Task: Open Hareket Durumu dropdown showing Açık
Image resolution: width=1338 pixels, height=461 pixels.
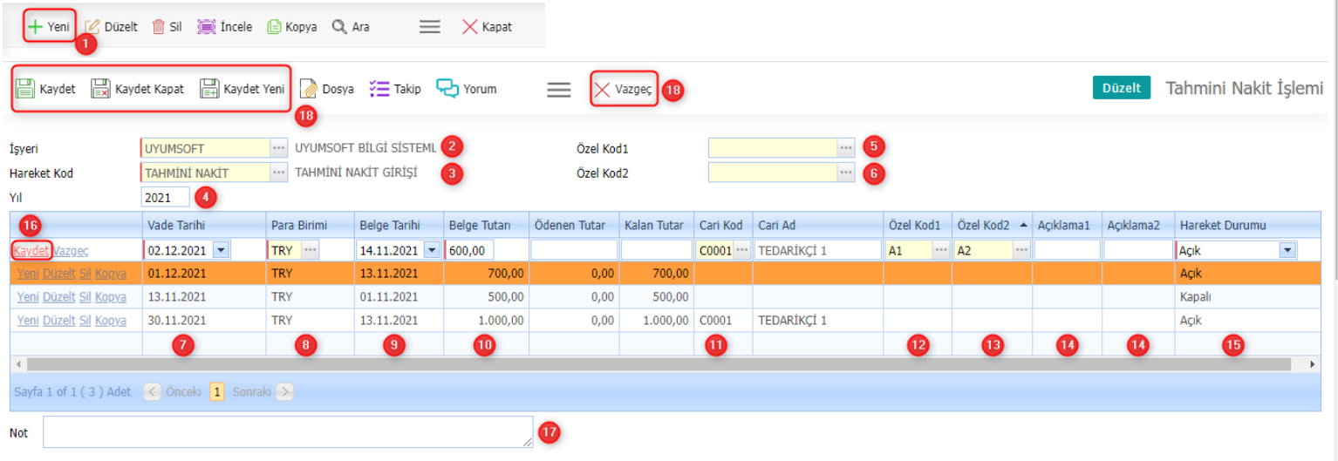Action: point(1287,250)
